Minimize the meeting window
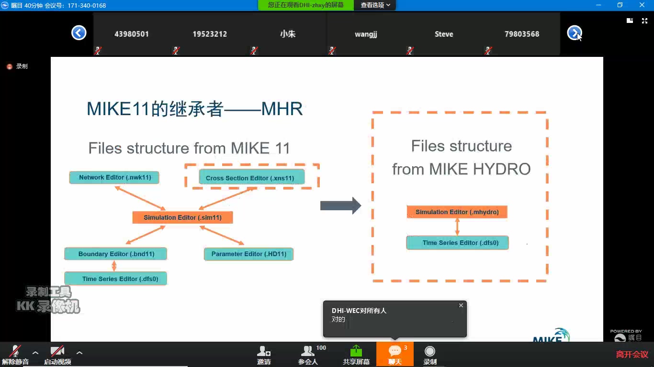 click(x=598, y=5)
